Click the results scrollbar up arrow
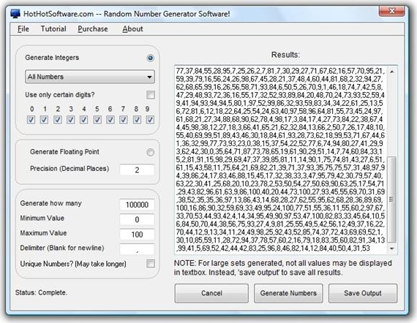Viewport: 417px width, 323px height. coord(391,72)
